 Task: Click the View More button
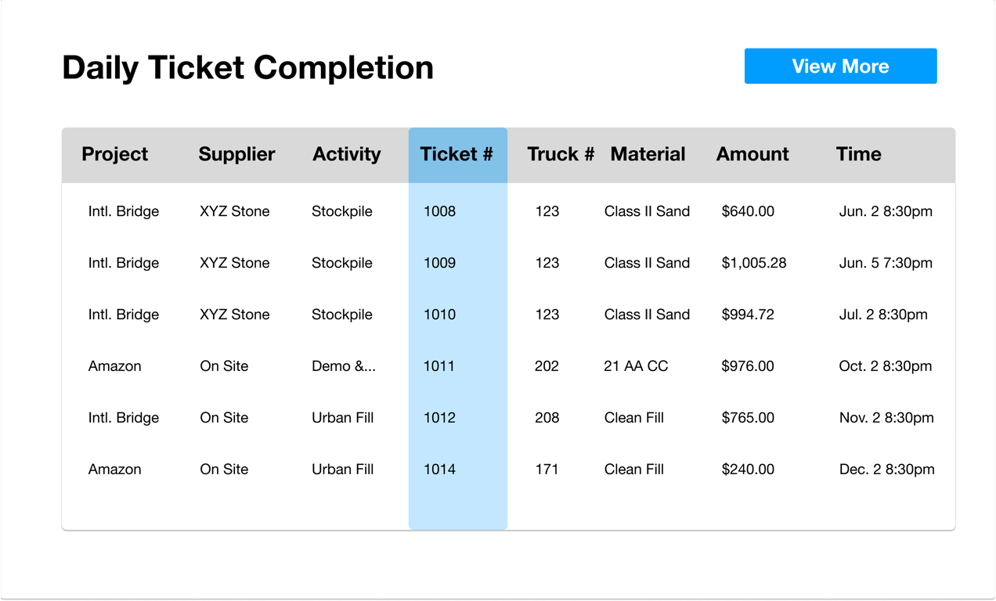tap(840, 67)
